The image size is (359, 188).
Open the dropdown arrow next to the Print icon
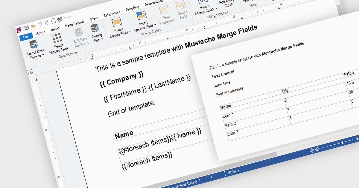click(x=64, y=18)
